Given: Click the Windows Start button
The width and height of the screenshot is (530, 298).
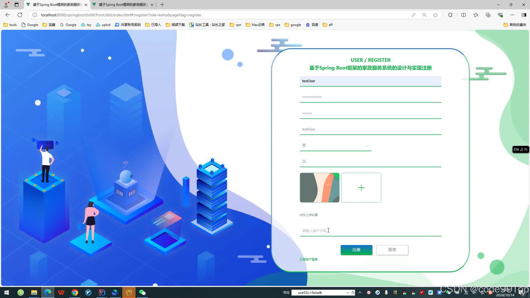Looking at the screenshot, I should [x=6, y=292].
